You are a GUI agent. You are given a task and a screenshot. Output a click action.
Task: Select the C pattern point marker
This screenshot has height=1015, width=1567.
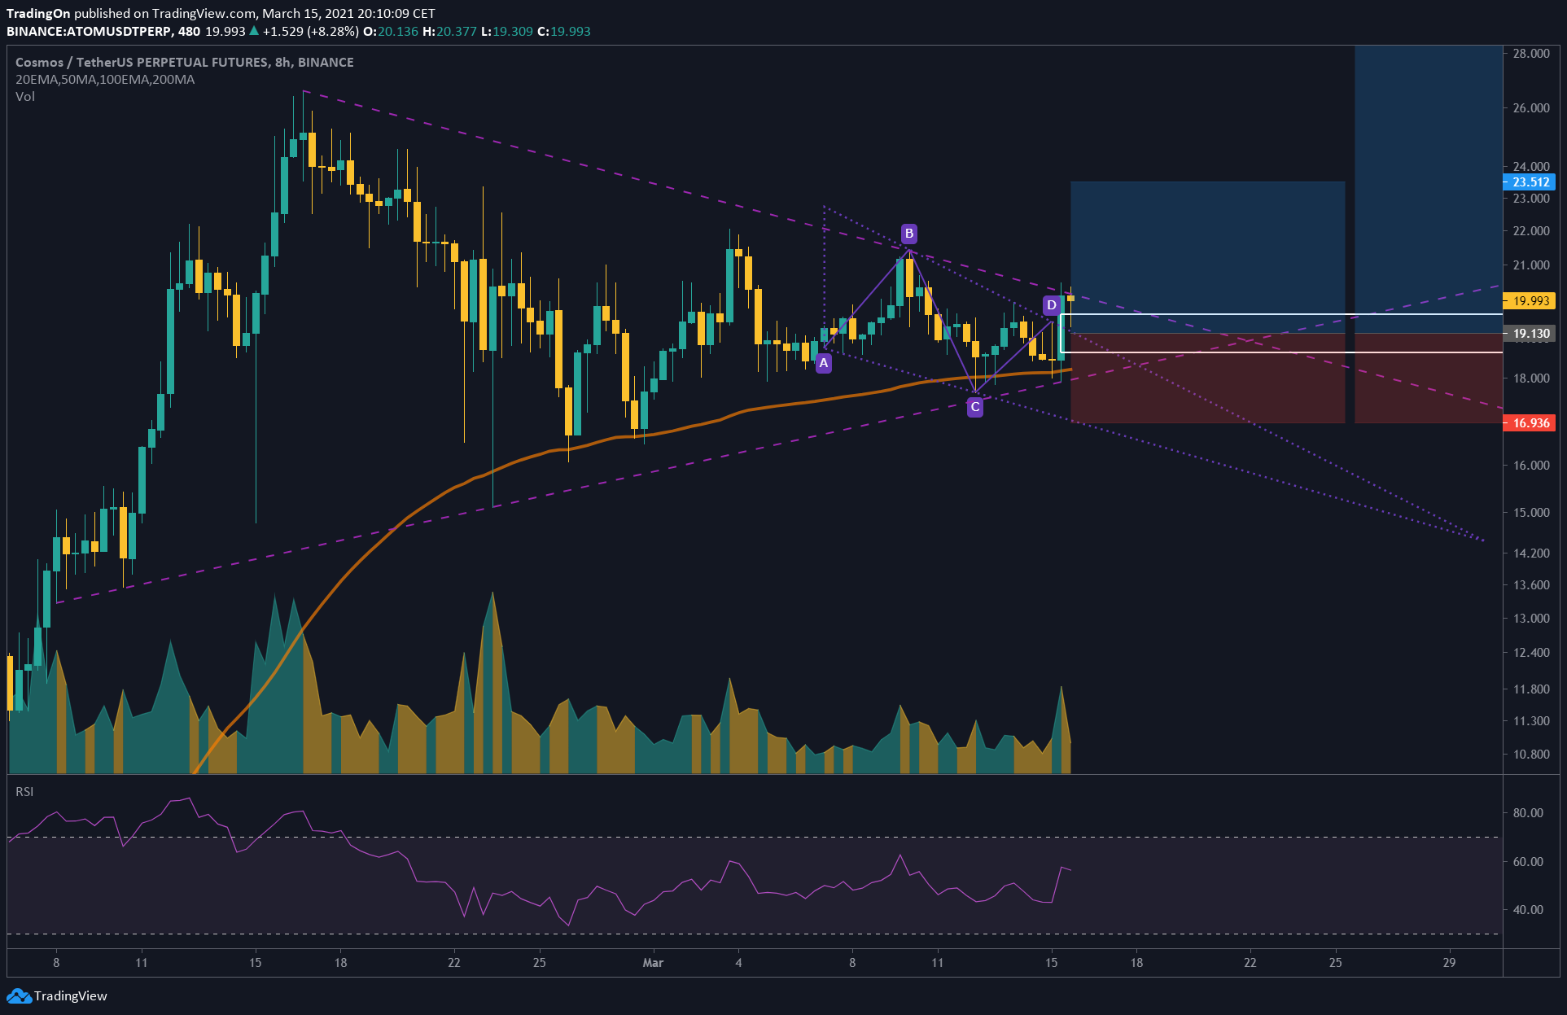(974, 407)
